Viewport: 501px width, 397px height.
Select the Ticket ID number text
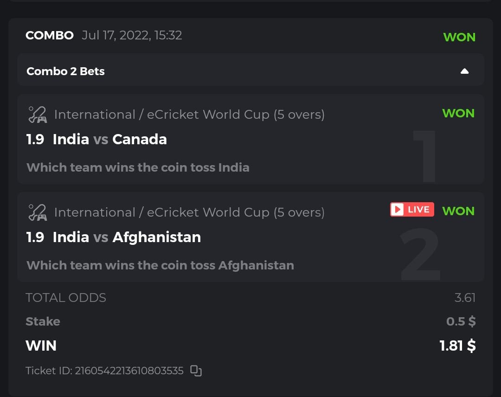(129, 371)
